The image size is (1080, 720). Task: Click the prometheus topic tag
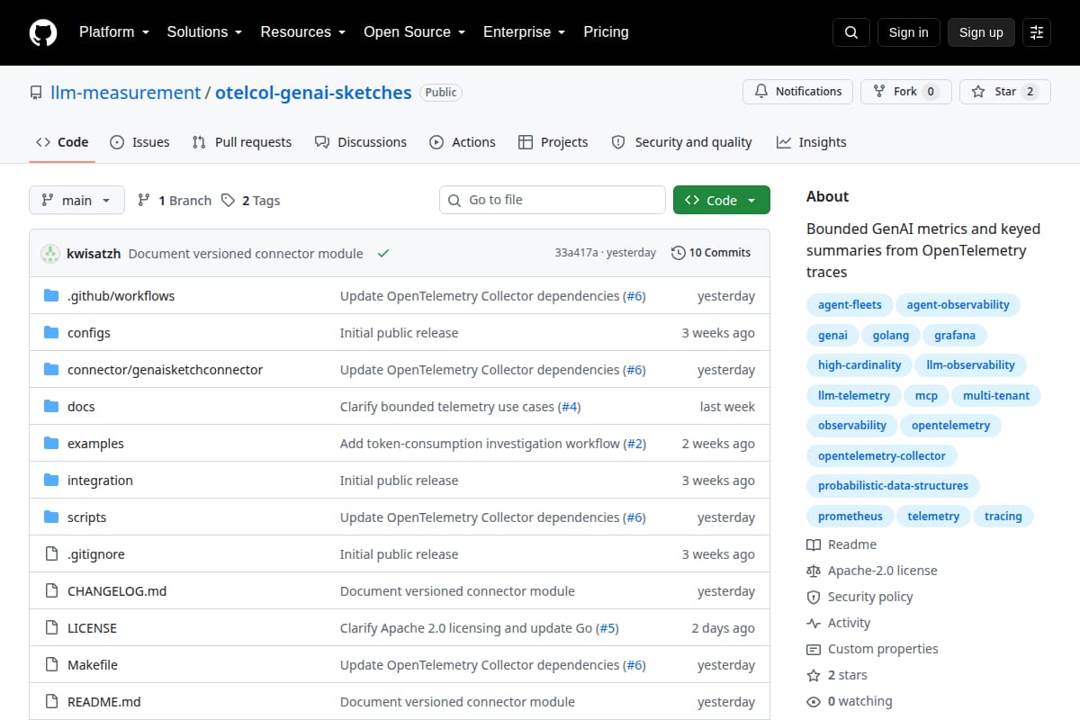(x=850, y=517)
